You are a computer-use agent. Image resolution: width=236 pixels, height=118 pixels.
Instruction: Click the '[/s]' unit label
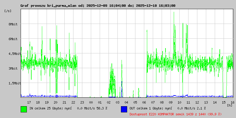coord(8,11)
